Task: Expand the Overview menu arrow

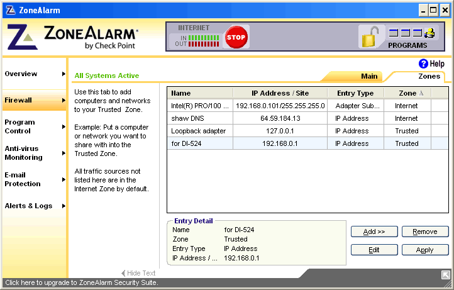Action: 64,74
